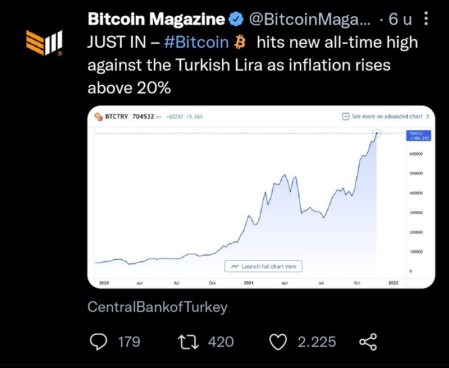Like the tweet with the heart icon
This screenshot has width=449, height=368.
278,341
